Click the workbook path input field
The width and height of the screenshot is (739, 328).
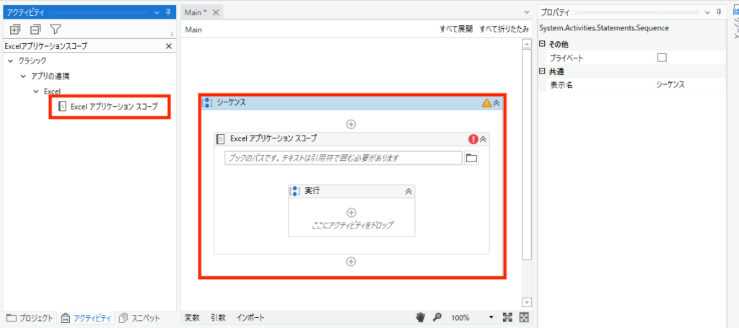click(x=344, y=158)
